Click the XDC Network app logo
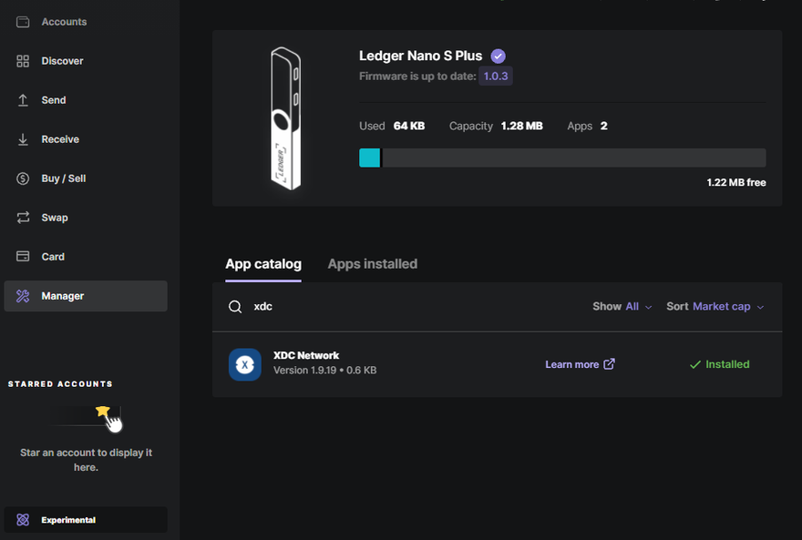The image size is (802, 540). click(x=244, y=364)
